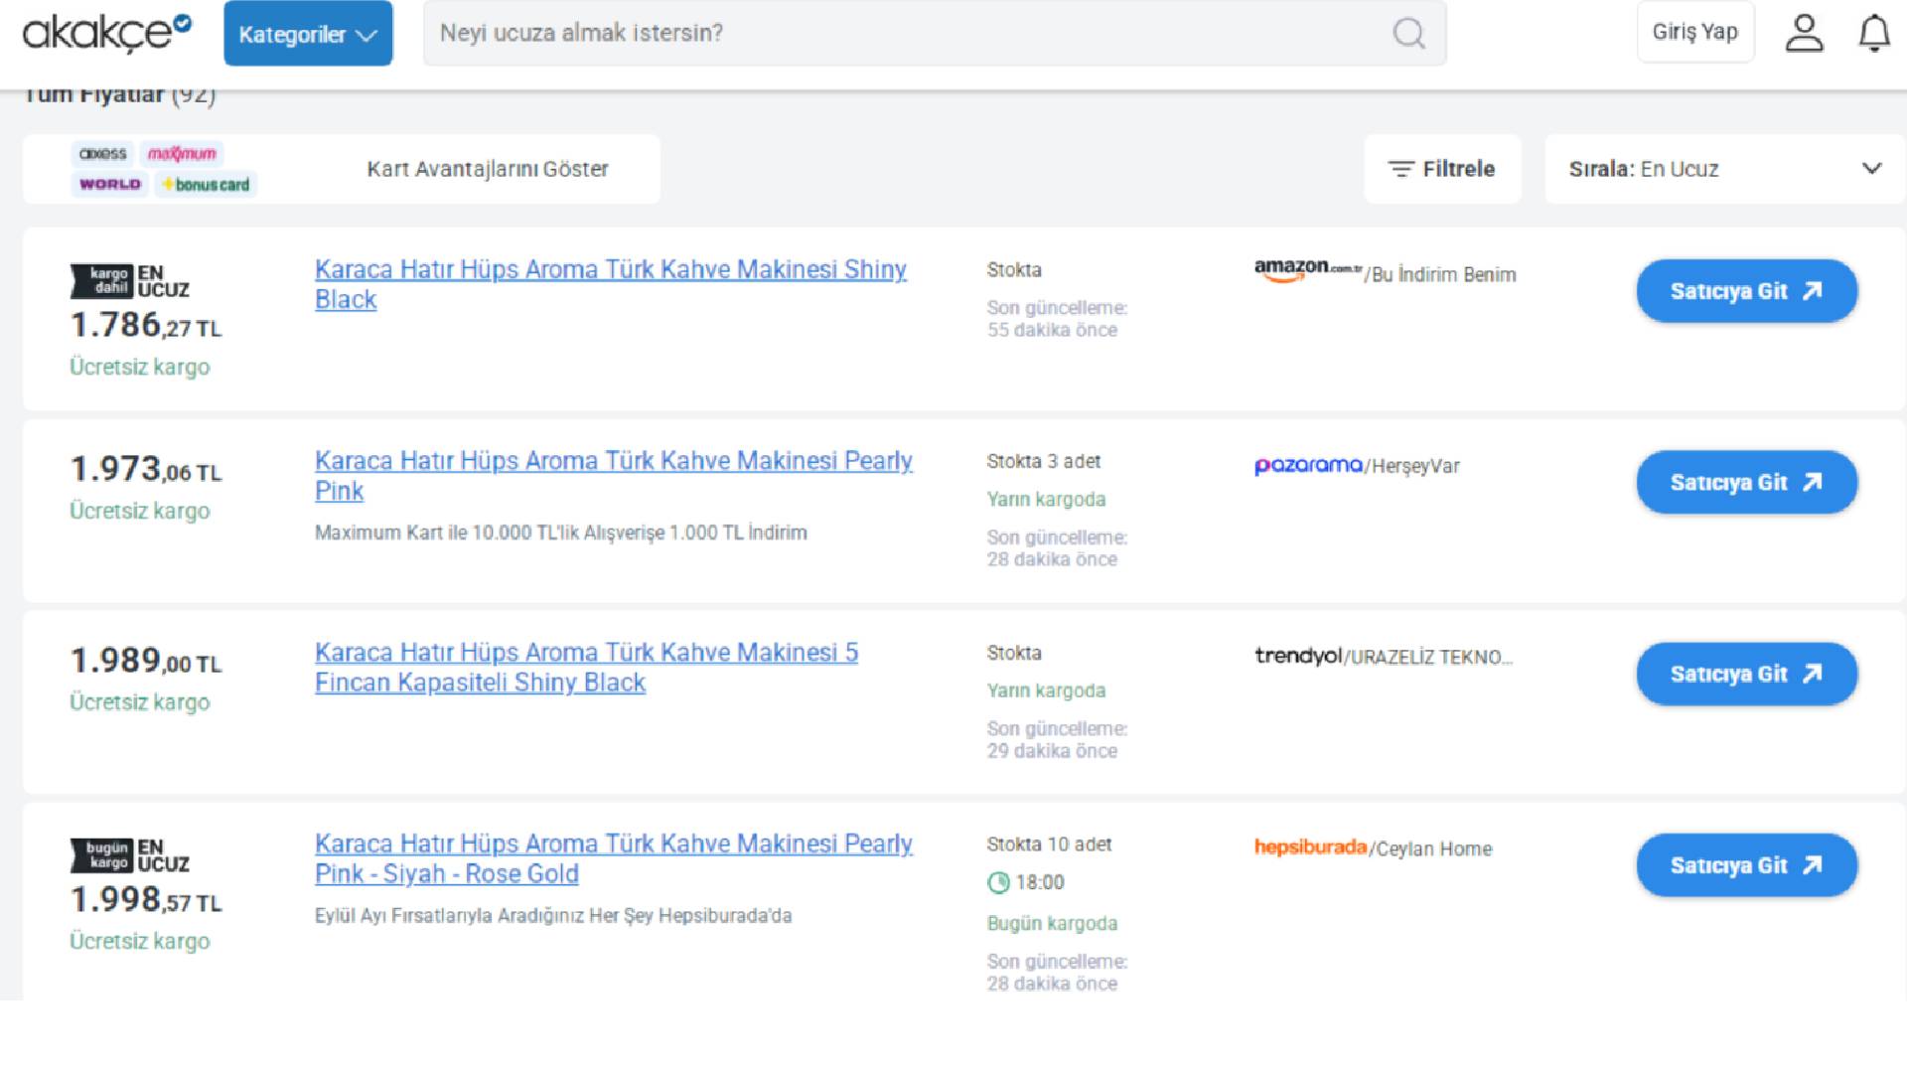Screen dimensions: 1907x1073
Task: Click the 'Bugün kargoda' label
Action: 1053,924
